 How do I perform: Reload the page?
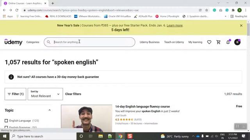coord(17,10)
